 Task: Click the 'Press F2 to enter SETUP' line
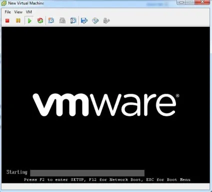(x=107, y=180)
